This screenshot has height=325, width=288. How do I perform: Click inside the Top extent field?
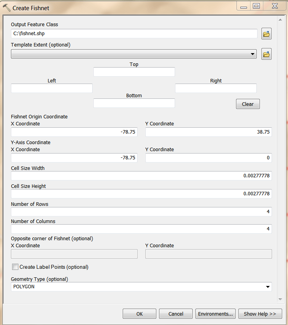134,71
